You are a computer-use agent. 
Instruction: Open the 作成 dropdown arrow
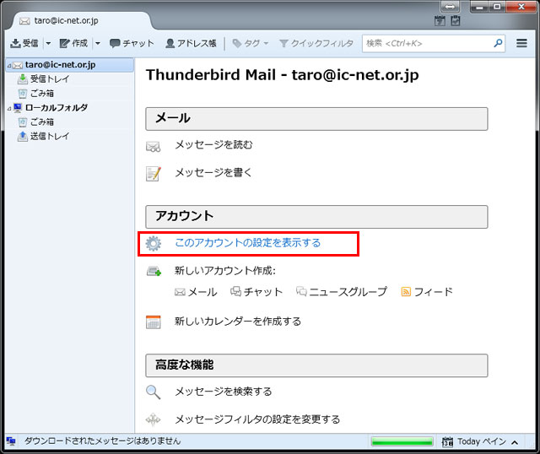click(98, 43)
